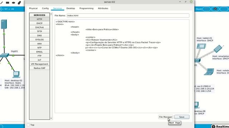229x128 pixels.
Task: Select the freeform drawing tool
Action: (19, 2)
